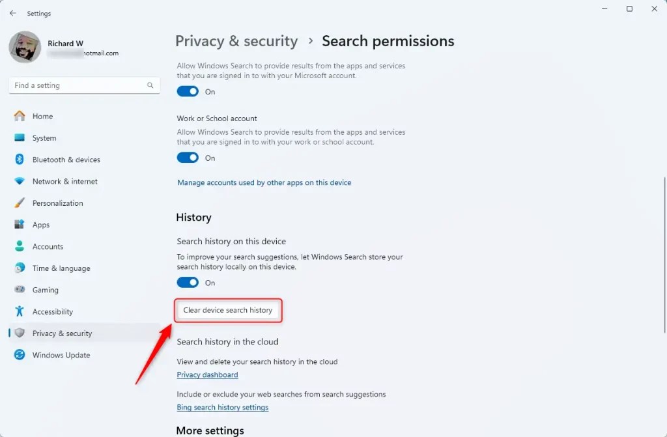
Task: Open Home in the Settings sidebar
Action: pos(42,116)
